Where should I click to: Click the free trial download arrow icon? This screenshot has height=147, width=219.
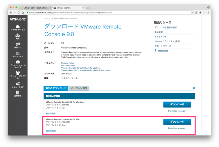tap(155, 50)
